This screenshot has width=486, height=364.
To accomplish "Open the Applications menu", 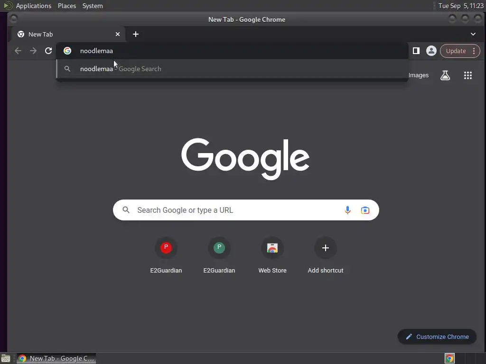I will (34, 6).
